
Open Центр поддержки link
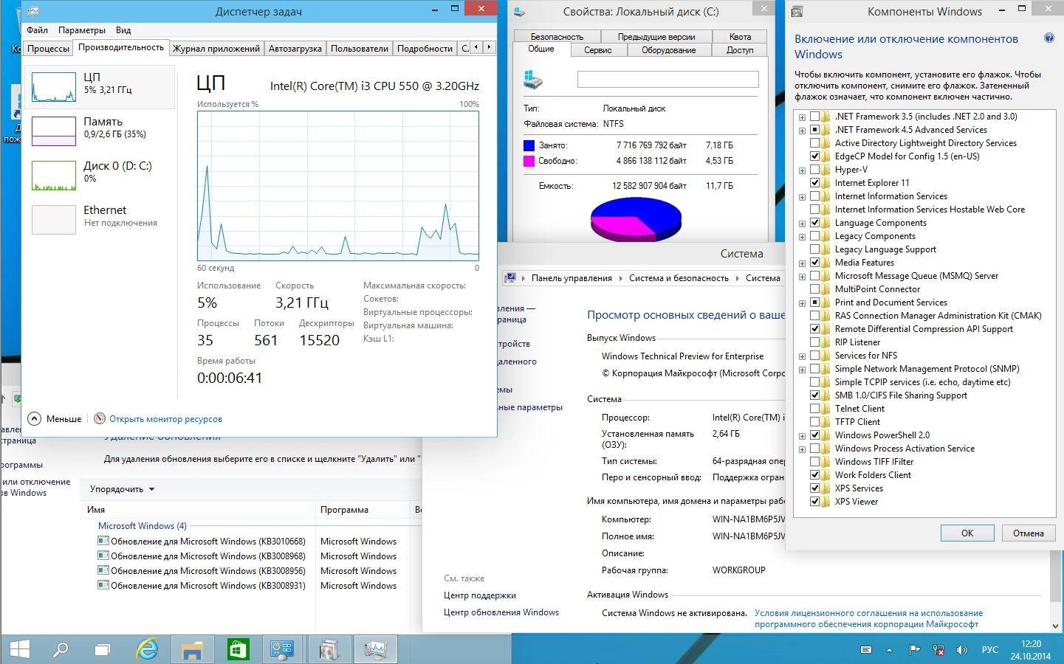[x=480, y=595]
